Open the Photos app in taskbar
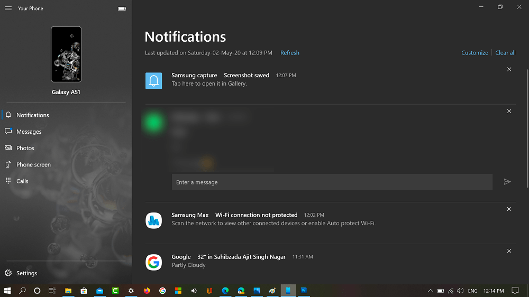Image resolution: width=529 pixels, height=297 pixels. click(257, 291)
